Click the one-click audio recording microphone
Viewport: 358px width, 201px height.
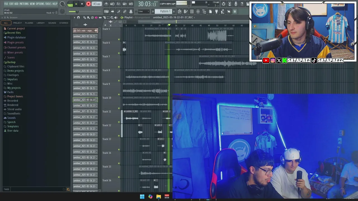pyautogui.click(x=236, y=4)
